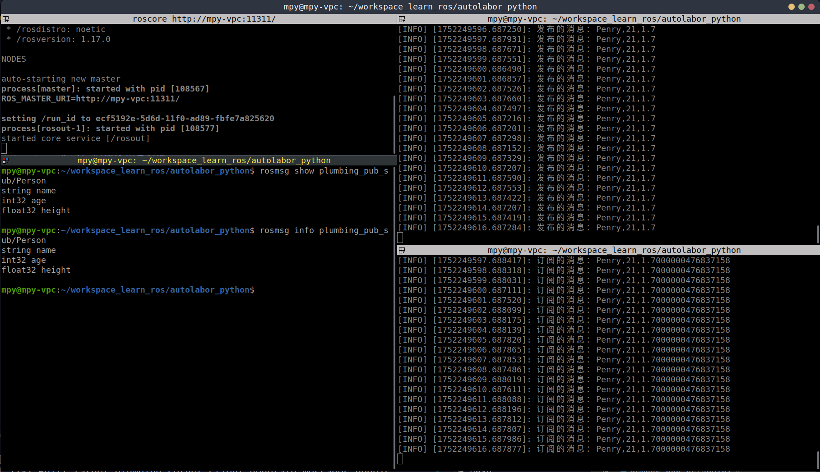The image size is (820, 472).
Task: Open grouping menu of roscore pane
Action: (x=5, y=19)
